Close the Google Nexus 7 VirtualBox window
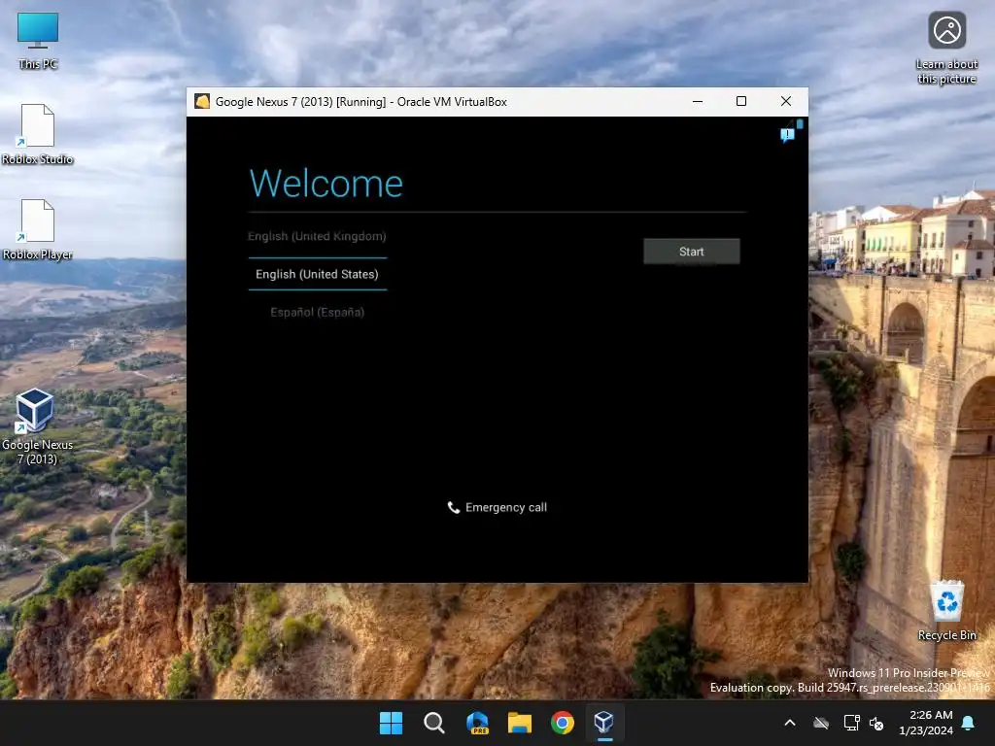Viewport: 995px width, 746px height. pyautogui.click(x=785, y=101)
